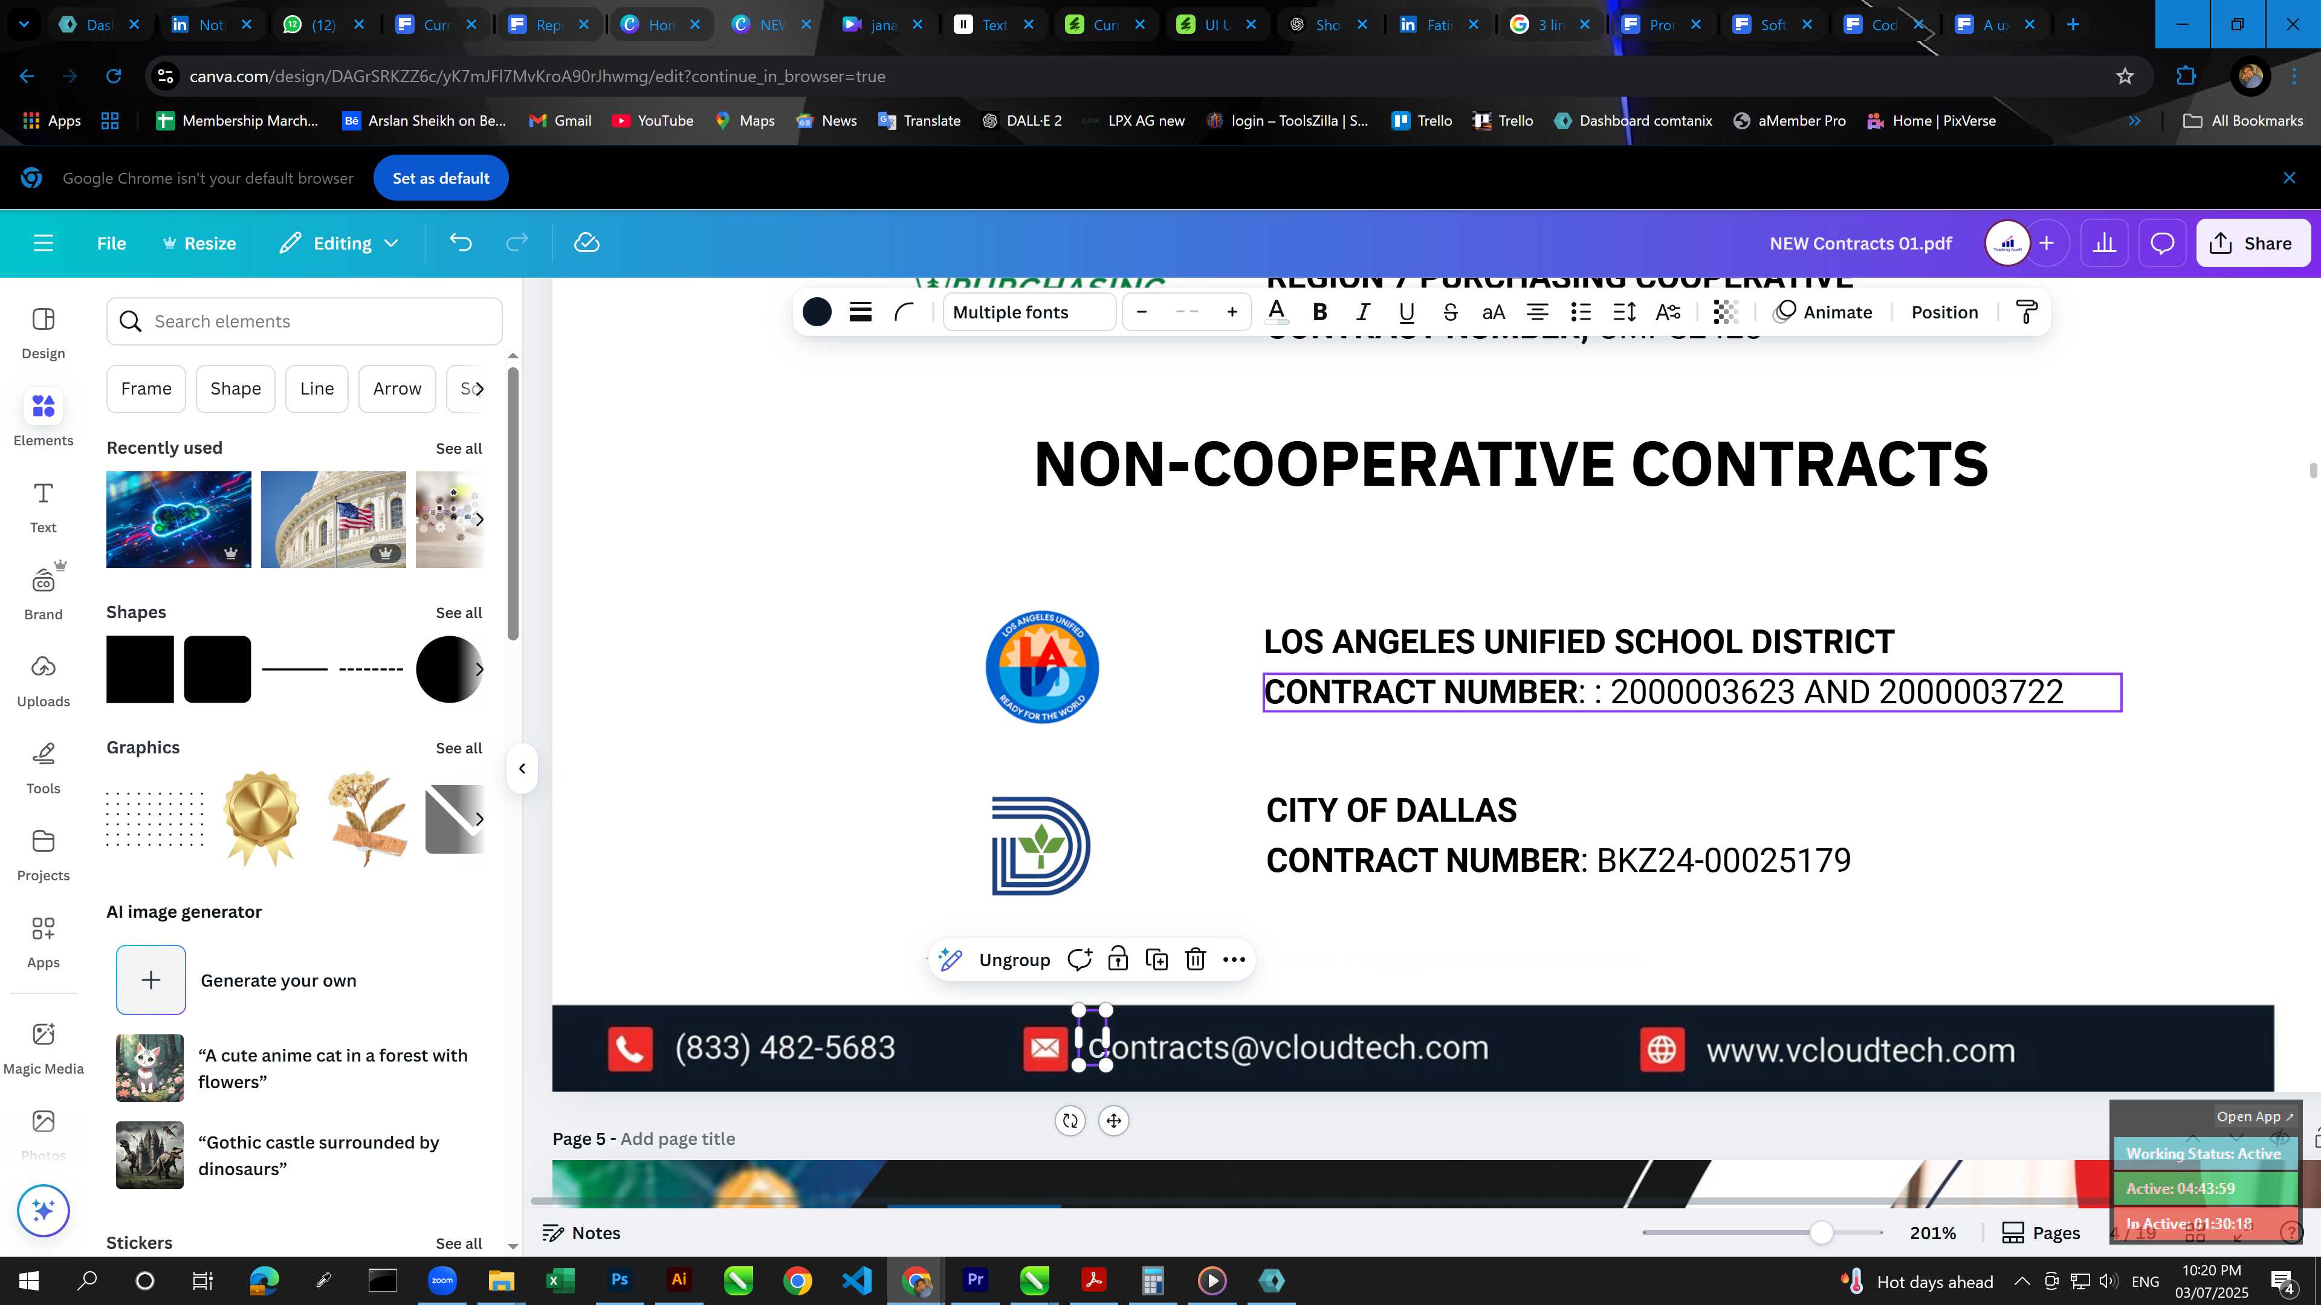Open line spacing settings
The height and width of the screenshot is (1305, 2321).
click(1625, 312)
